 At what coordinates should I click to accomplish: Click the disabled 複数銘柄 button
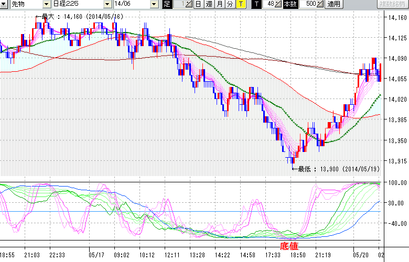[x=393, y=4]
